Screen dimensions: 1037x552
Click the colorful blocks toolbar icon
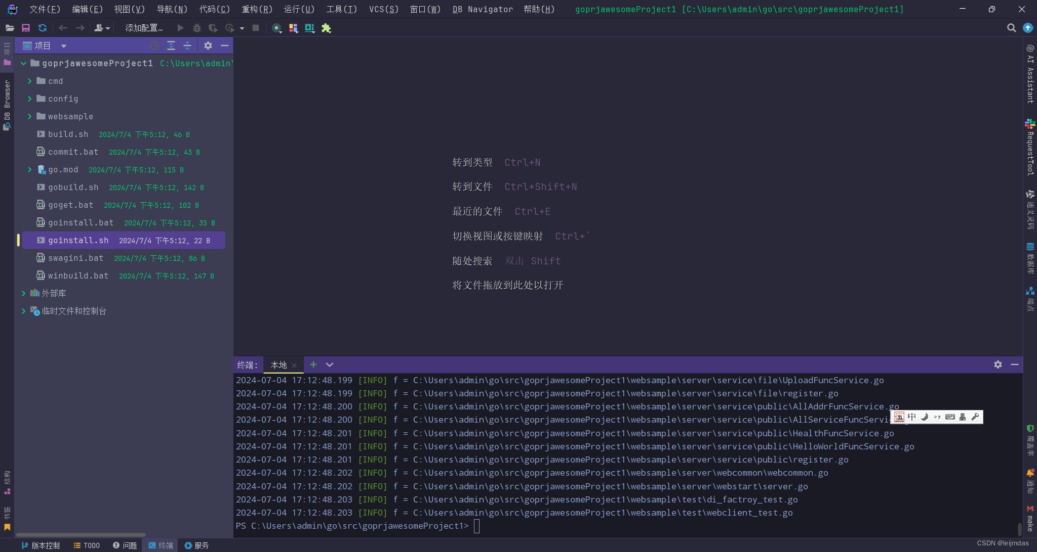click(x=293, y=28)
